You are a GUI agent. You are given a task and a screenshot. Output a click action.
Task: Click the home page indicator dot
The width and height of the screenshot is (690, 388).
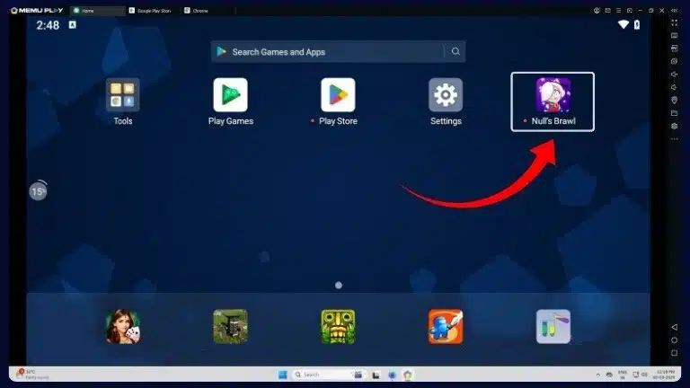pos(339,285)
